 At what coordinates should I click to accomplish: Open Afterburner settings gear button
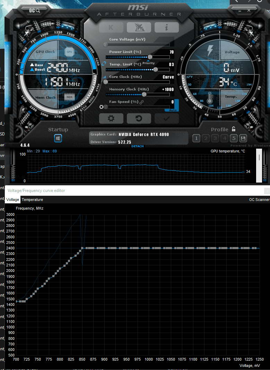pos(111,118)
